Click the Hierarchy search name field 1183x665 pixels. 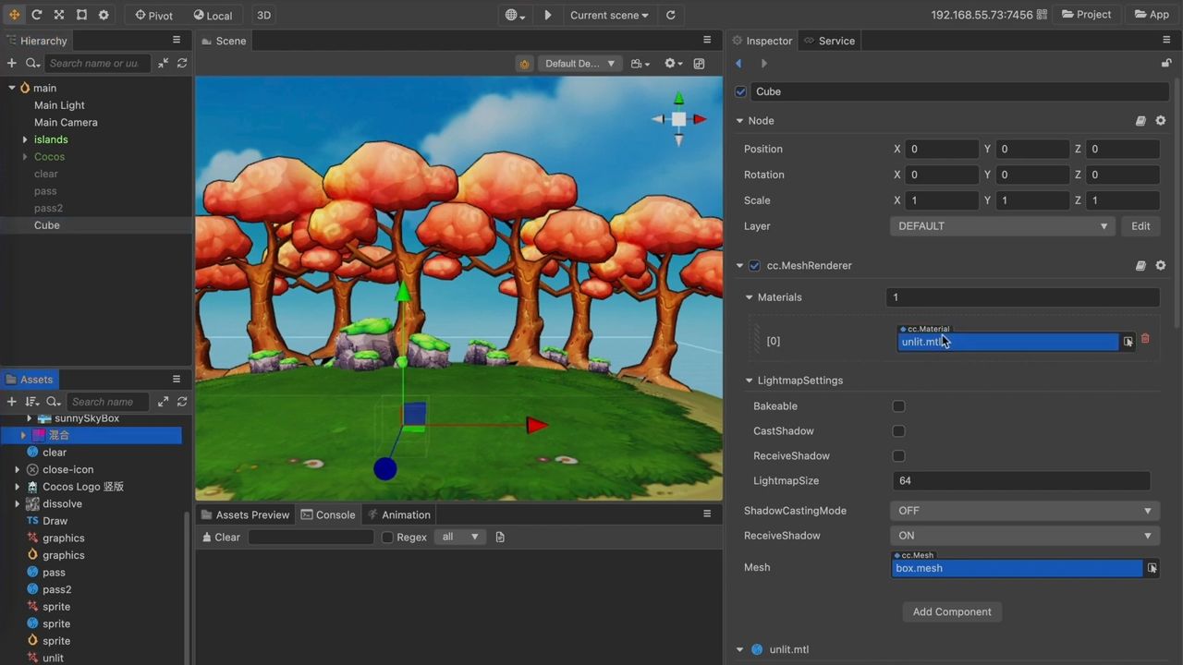click(97, 63)
